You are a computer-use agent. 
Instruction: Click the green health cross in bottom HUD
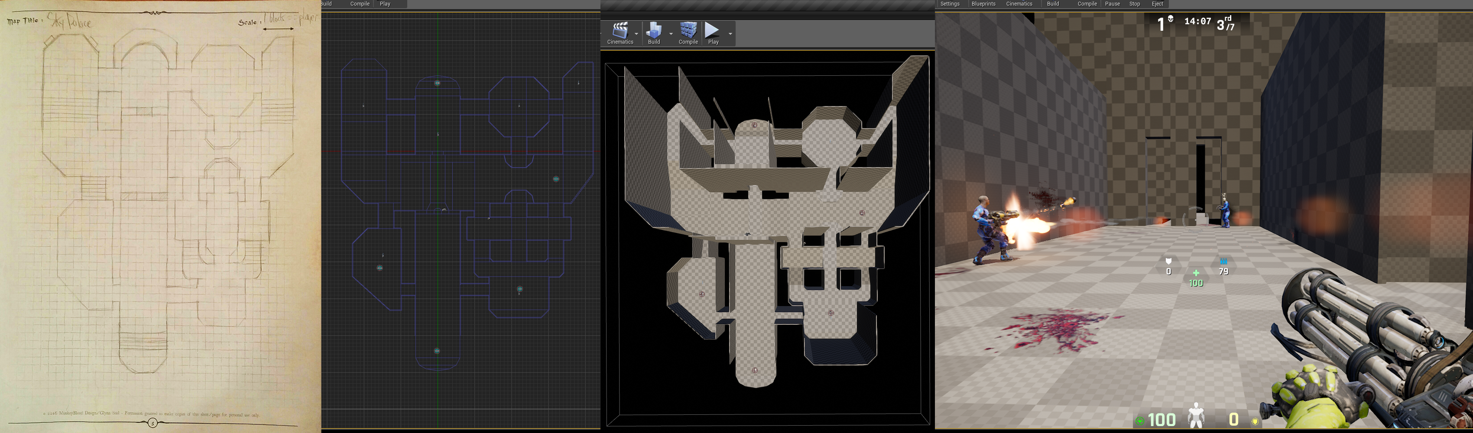(1140, 421)
